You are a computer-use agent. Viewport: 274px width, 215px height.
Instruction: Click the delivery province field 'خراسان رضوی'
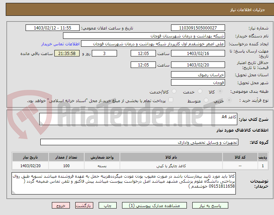(x=198, y=75)
